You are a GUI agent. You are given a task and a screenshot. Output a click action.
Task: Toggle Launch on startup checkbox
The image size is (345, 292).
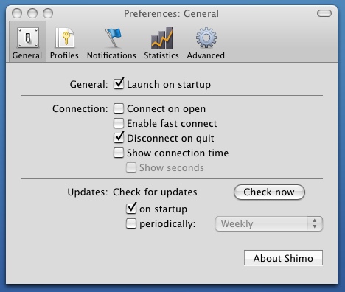pyautogui.click(x=119, y=84)
